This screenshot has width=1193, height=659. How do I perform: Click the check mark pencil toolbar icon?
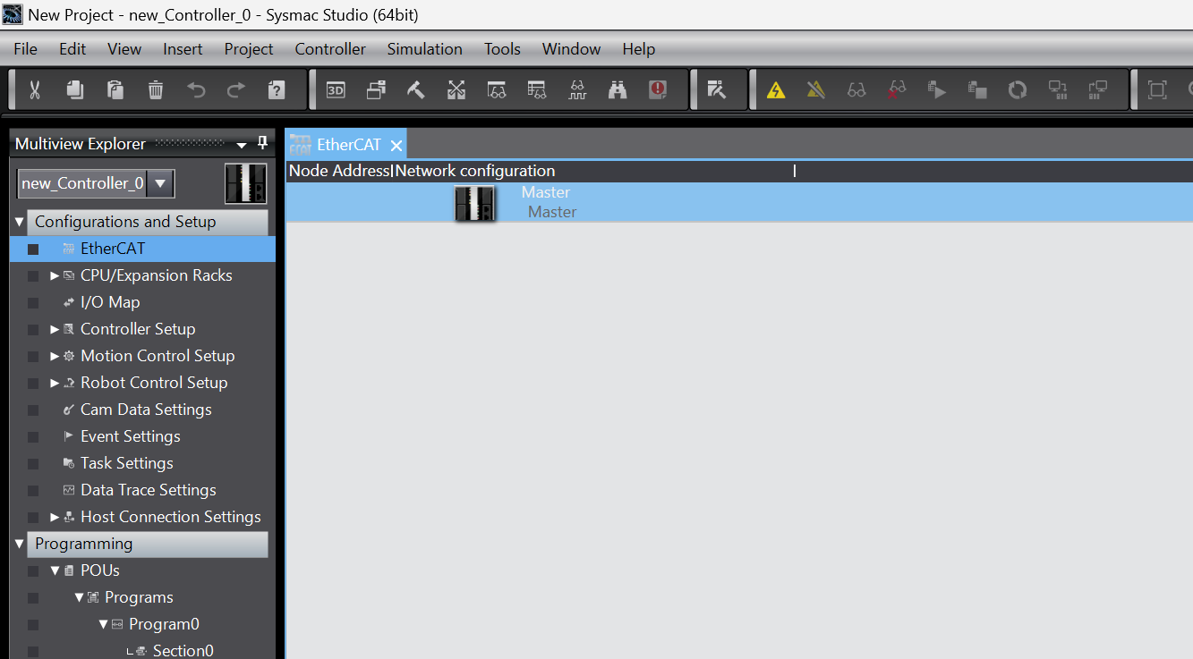click(x=717, y=89)
